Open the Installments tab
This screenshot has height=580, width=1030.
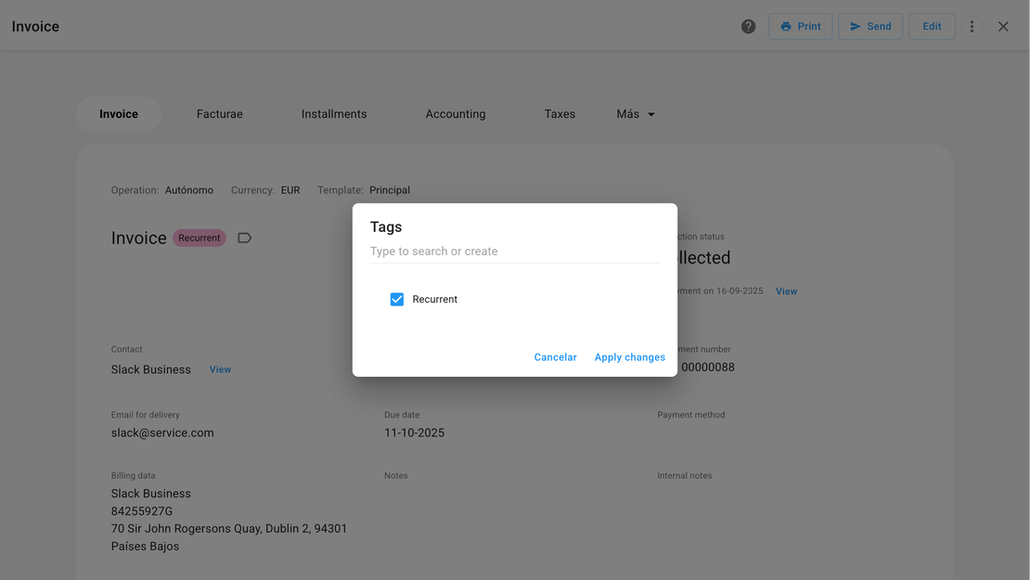click(x=333, y=114)
